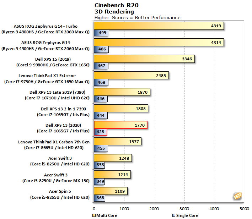
Task: Click 'ASUS ROG Zephyrus G14 - Turbo' label
Action: (x=45, y=26)
